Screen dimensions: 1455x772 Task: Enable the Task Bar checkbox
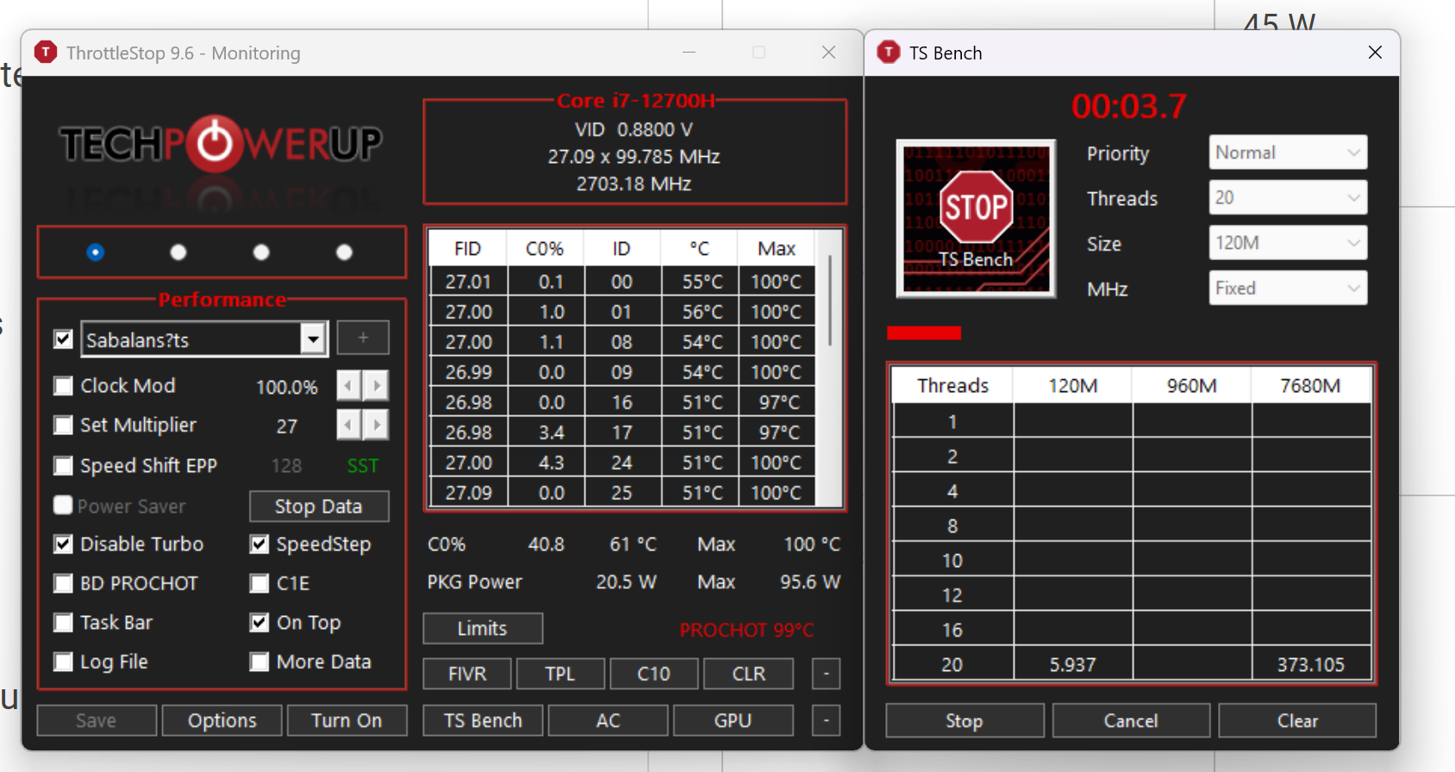click(63, 622)
